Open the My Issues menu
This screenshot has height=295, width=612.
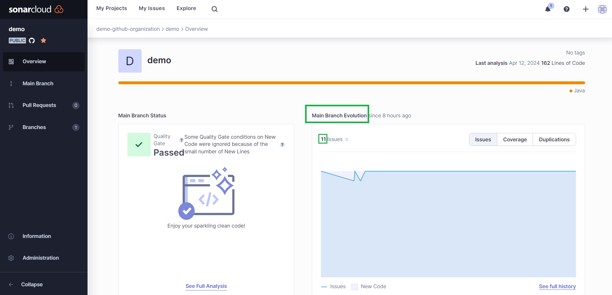click(151, 8)
